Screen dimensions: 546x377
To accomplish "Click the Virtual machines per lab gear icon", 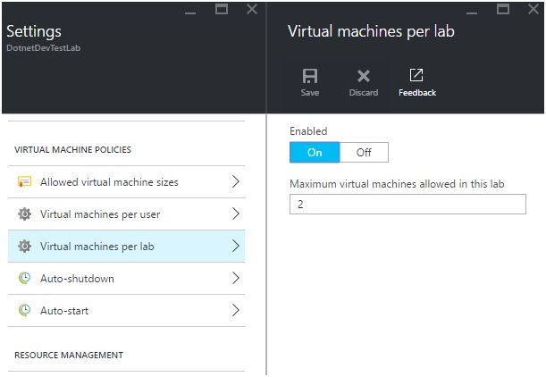I will [25, 247].
